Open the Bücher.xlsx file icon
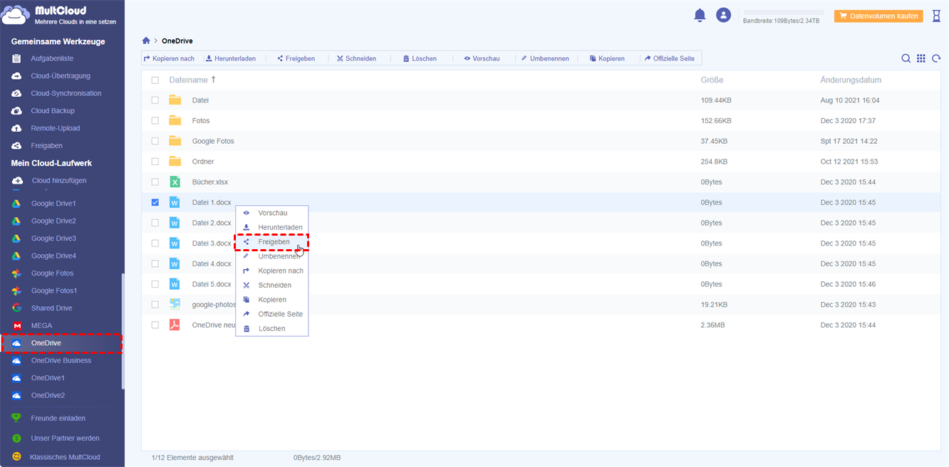The width and height of the screenshot is (949, 467). click(175, 182)
